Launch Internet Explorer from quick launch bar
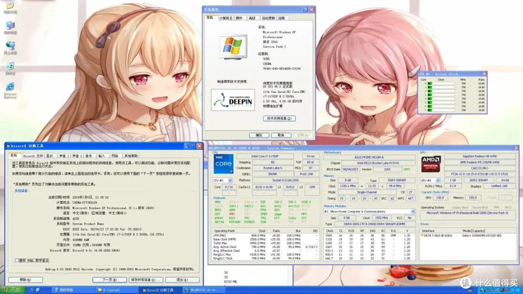523x294 pixels. pyautogui.click(x=31, y=290)
